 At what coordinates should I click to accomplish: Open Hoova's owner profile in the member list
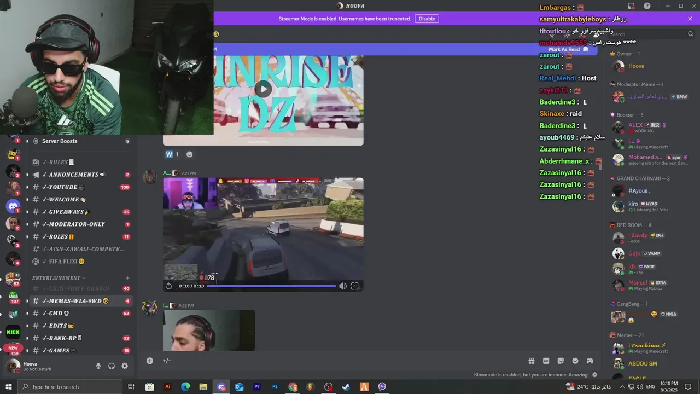click(651, 66)
